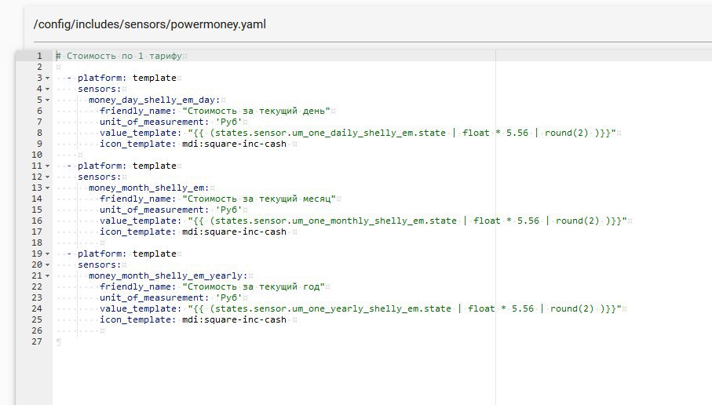Click line number 1 in gutter
712x405 pixels.
pos(39,56)
